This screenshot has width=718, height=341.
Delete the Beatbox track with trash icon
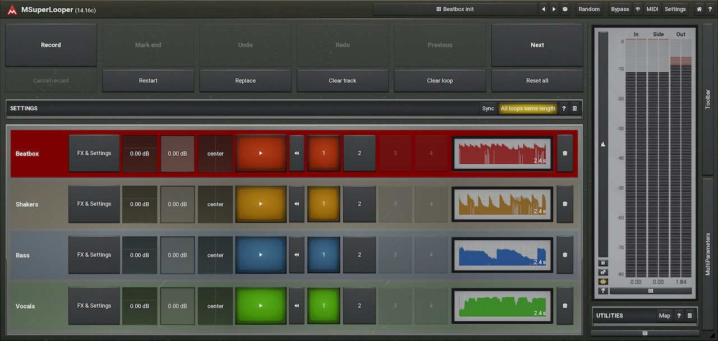(x=565, y=153)
